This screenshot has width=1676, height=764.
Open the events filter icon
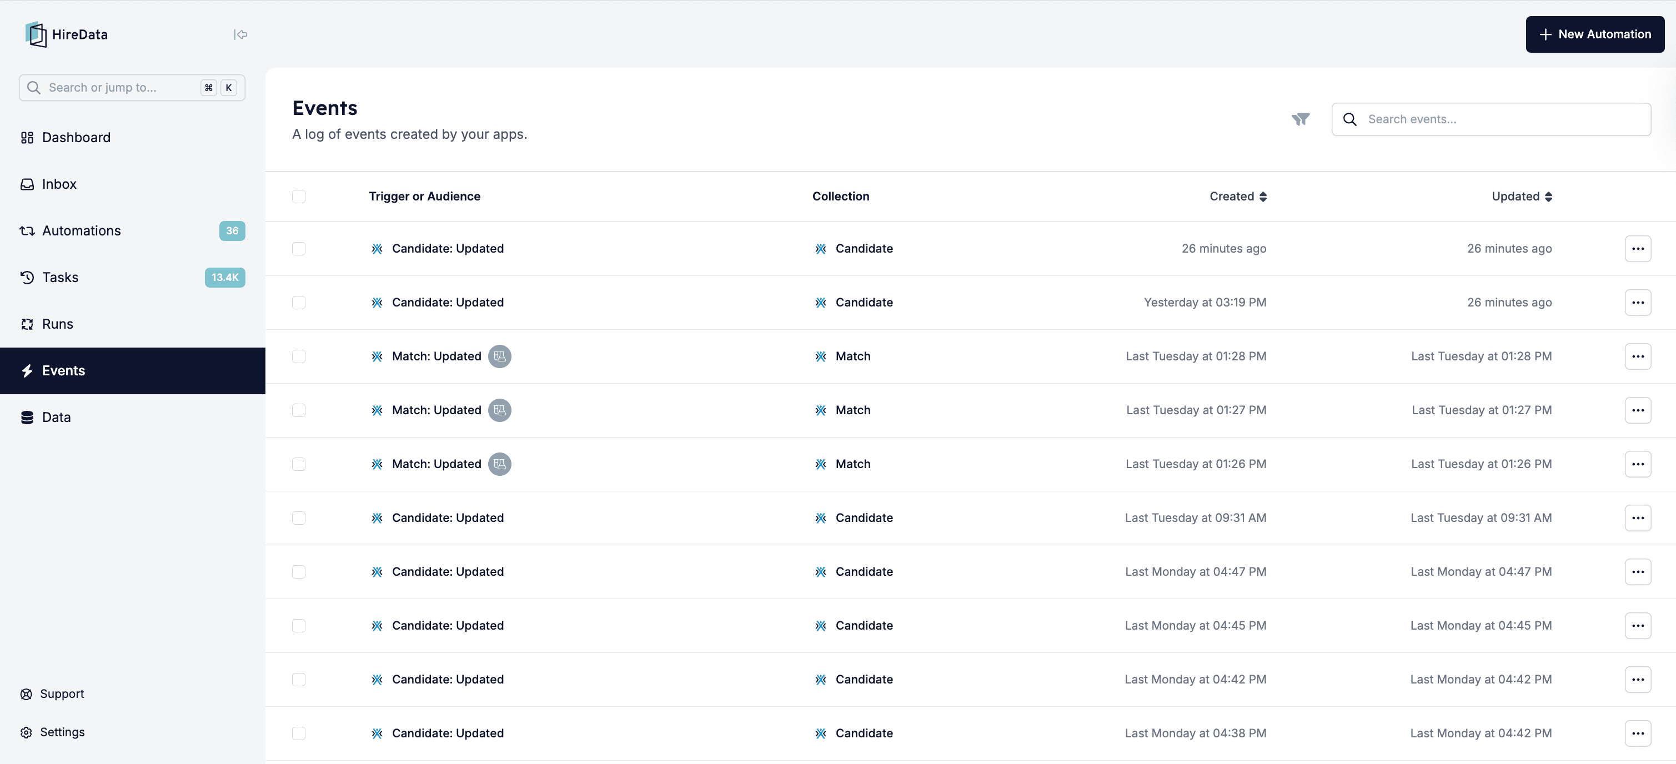(x=1301, y=119)
